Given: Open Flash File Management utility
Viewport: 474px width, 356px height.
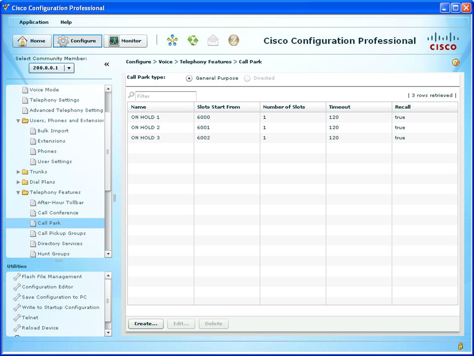Looking at the screenshot, I should (52, 277).
